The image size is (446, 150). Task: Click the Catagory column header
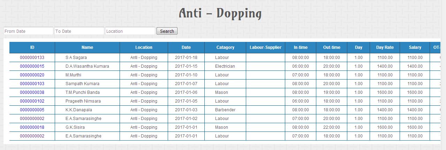pos(225,47)
